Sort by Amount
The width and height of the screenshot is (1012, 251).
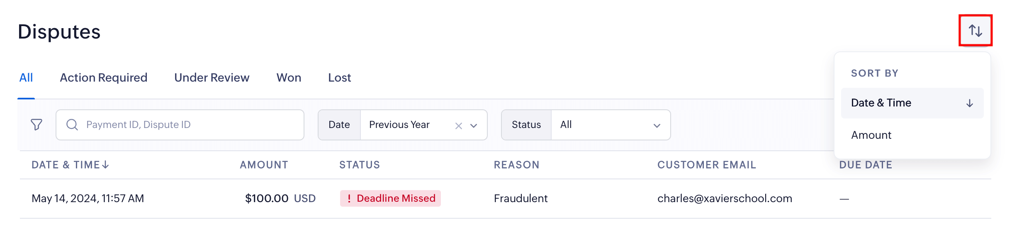(x=871, y=135)
